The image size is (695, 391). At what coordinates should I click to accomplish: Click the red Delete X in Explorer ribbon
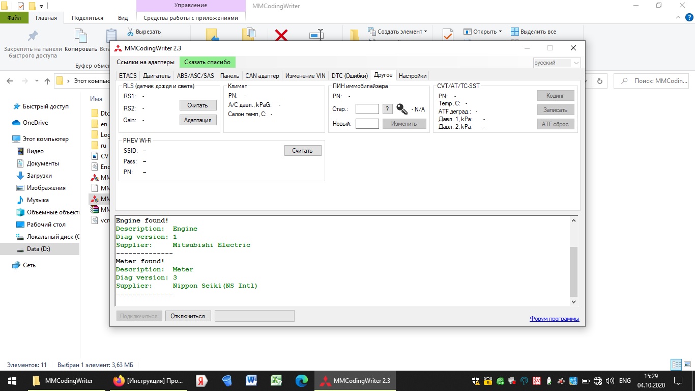(x=281, y=35)
